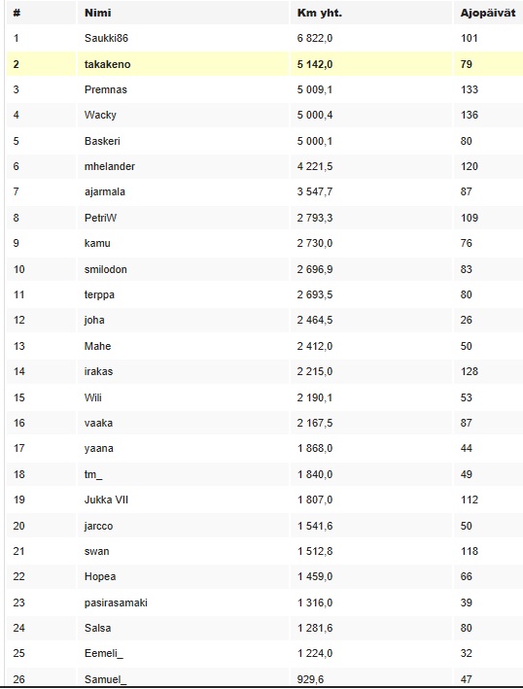Click the # rank column header
The image size is (523, 689).
pos(17,13)
